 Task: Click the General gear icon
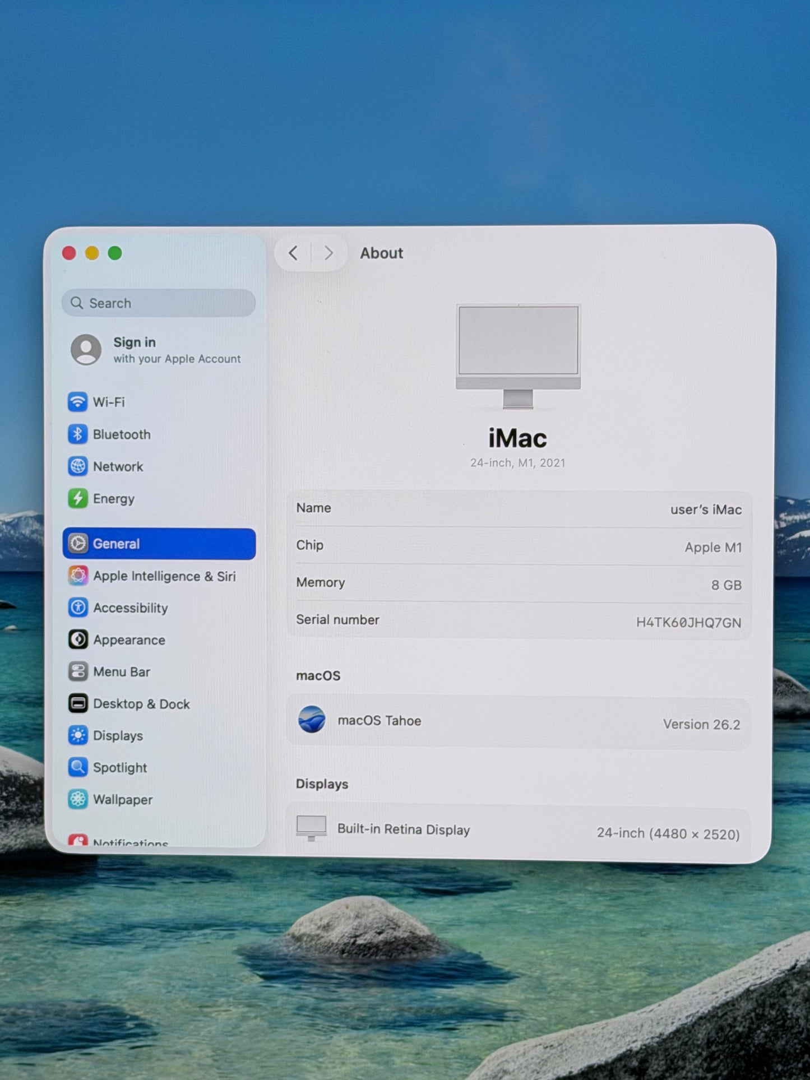(78, 544)
